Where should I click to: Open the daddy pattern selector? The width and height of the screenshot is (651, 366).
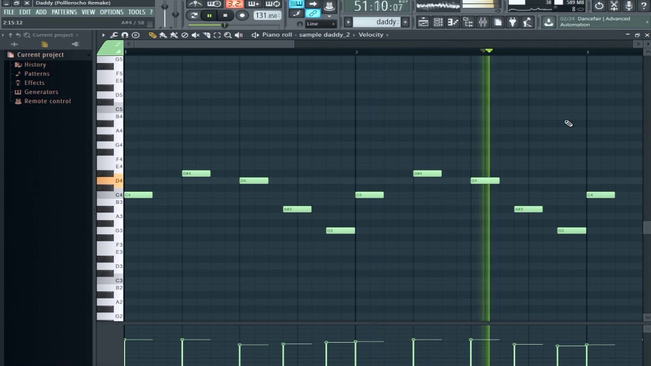pos(376,22)
